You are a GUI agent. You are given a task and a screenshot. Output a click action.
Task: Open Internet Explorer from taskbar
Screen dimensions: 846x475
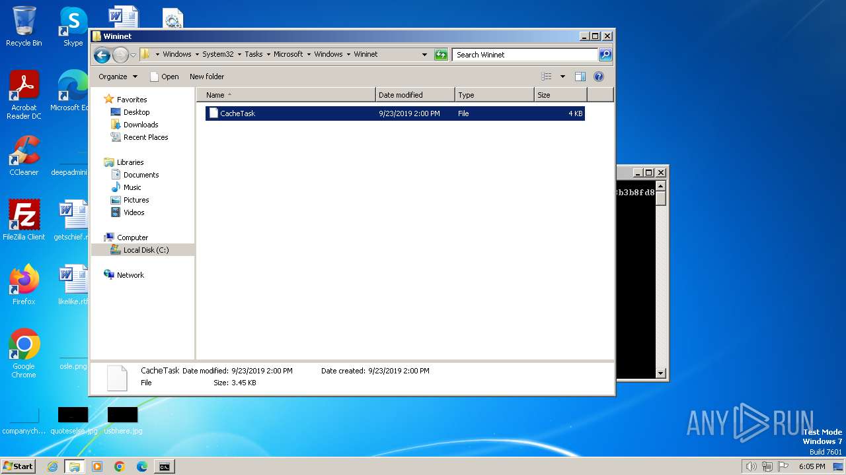click(x=53, y=466)
